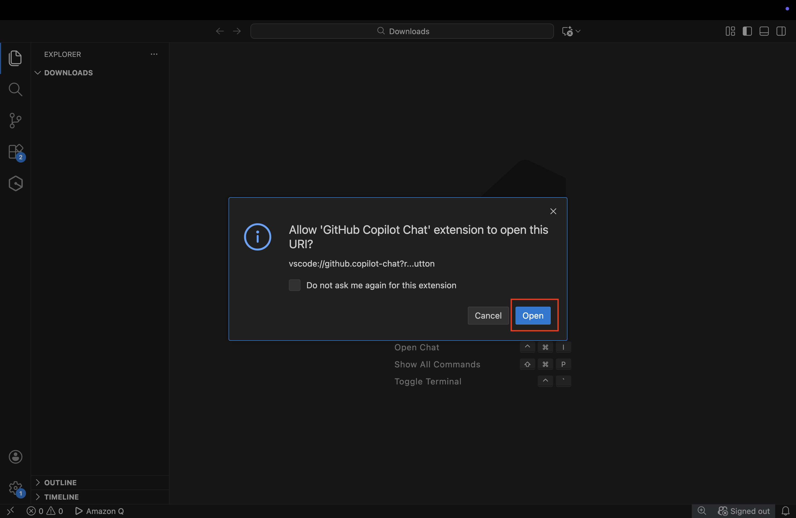Click the notifications bell in status bar

pyautogui.click(x=785, y=511)
